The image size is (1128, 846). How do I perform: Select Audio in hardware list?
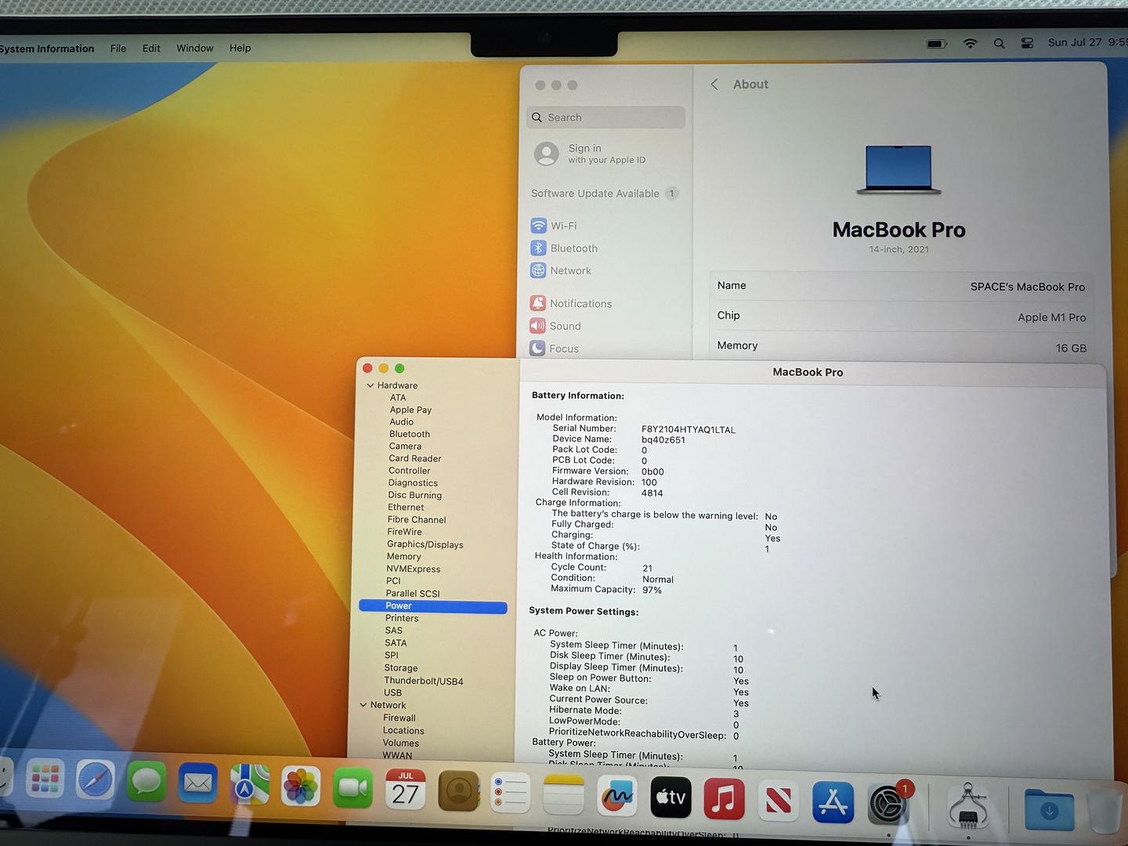point(401,421)
